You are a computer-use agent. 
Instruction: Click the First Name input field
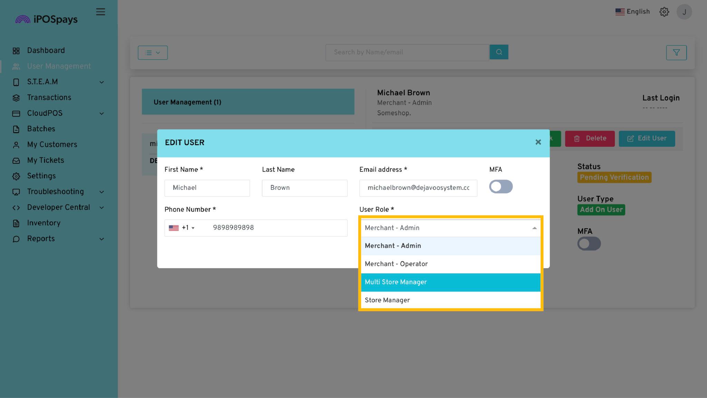tap(207, 187)
